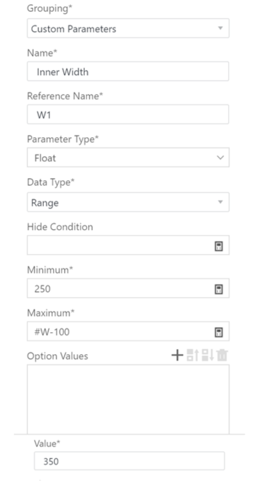263x481 pixels.
Task: Click the Value field showing 350
Action: (x=130, y=461)
